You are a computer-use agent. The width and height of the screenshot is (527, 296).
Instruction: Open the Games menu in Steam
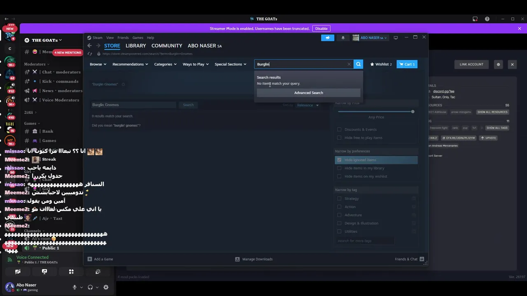[x=138, y=38]
